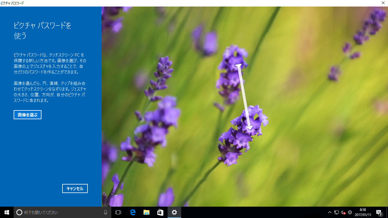Open the Action Center notifications icon
The height and width of the screenshot is (218, 388).
click(x=379, y=212)
